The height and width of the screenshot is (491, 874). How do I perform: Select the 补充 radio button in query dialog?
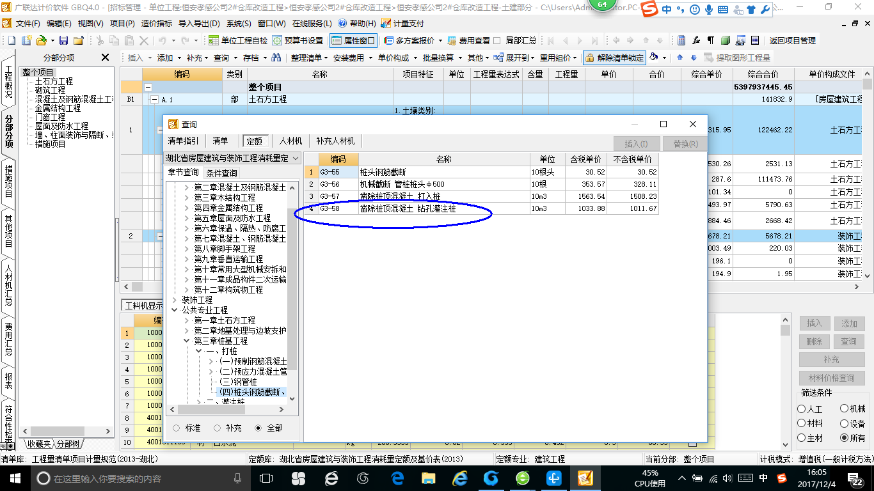click(x=218, y=428)
